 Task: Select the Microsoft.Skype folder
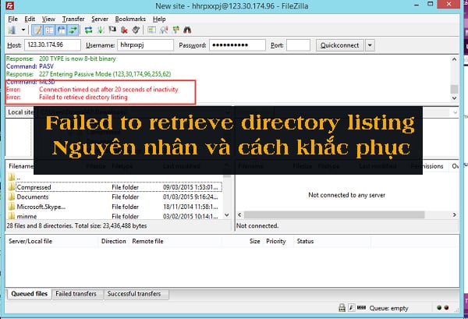click(115, 207)
